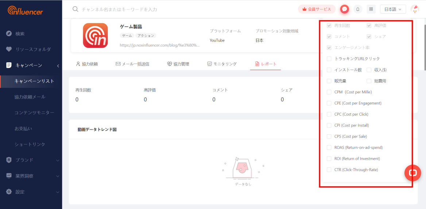Click the person icon on 協力依頼 tab

click(x=78, y=64)
